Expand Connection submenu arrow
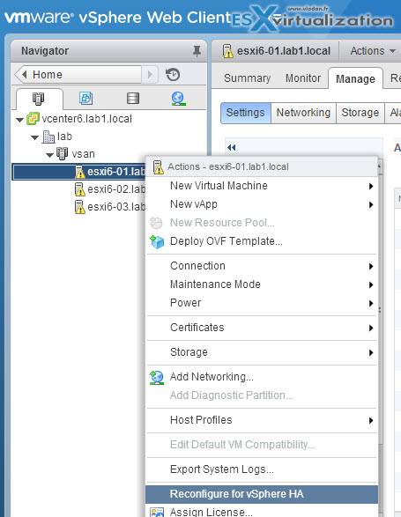The width and height of the screenshot is (401, 517). pos(371,266)
